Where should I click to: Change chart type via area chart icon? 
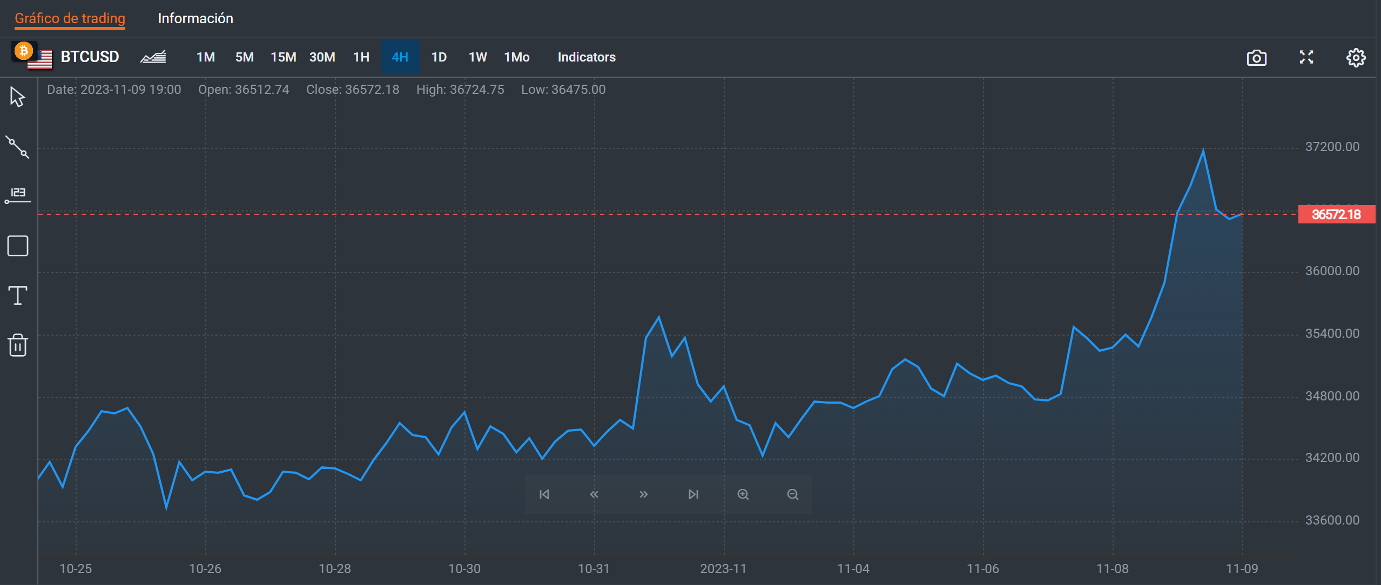(153, 57)
